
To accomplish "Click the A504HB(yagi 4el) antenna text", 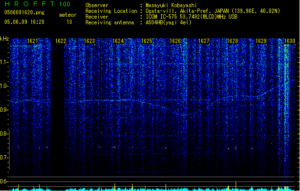I will tap(168, 22).
